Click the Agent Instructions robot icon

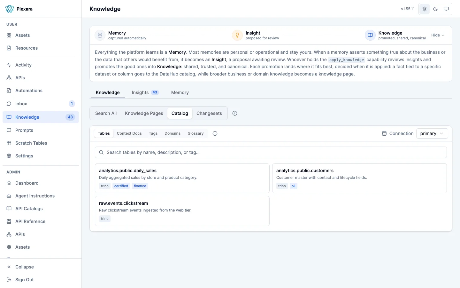tap(9, 196)
